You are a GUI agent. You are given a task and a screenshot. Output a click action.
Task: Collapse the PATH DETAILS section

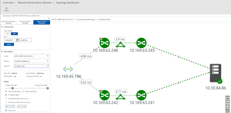click(2, 52)
